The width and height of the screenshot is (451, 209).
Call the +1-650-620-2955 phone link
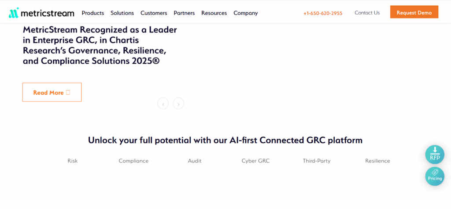pos(323,13)
